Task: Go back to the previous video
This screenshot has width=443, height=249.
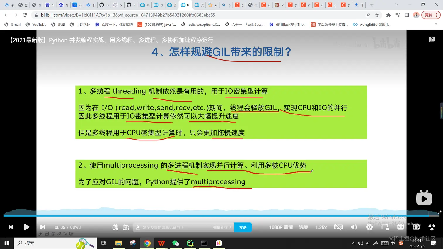Action: pyautogui.click(x=11, y=227)
